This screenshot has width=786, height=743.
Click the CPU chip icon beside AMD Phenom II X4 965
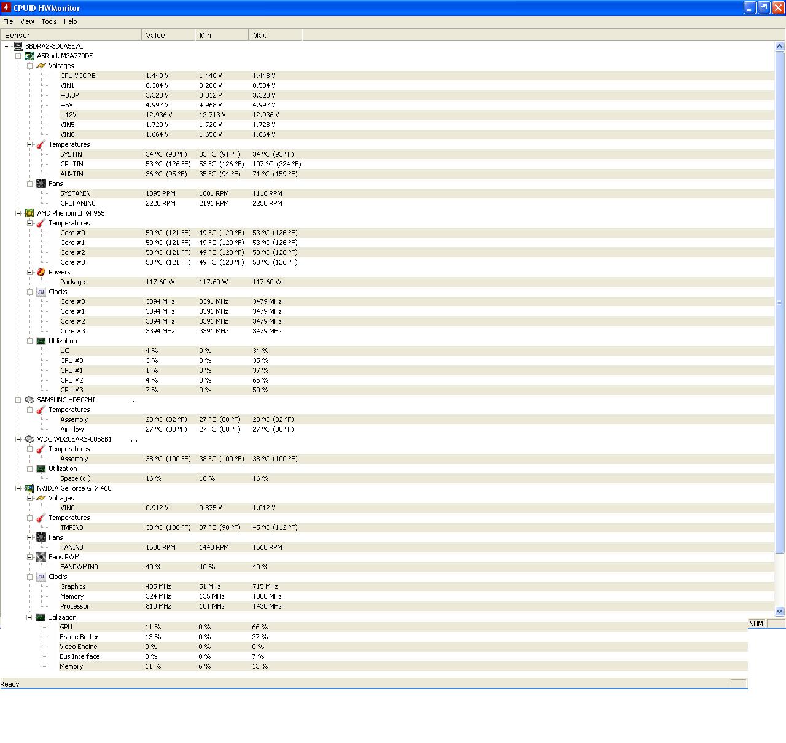tap(29, 213)
